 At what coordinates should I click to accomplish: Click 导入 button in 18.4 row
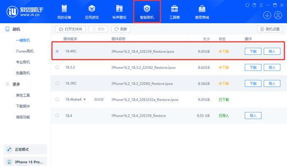(253, 115)
